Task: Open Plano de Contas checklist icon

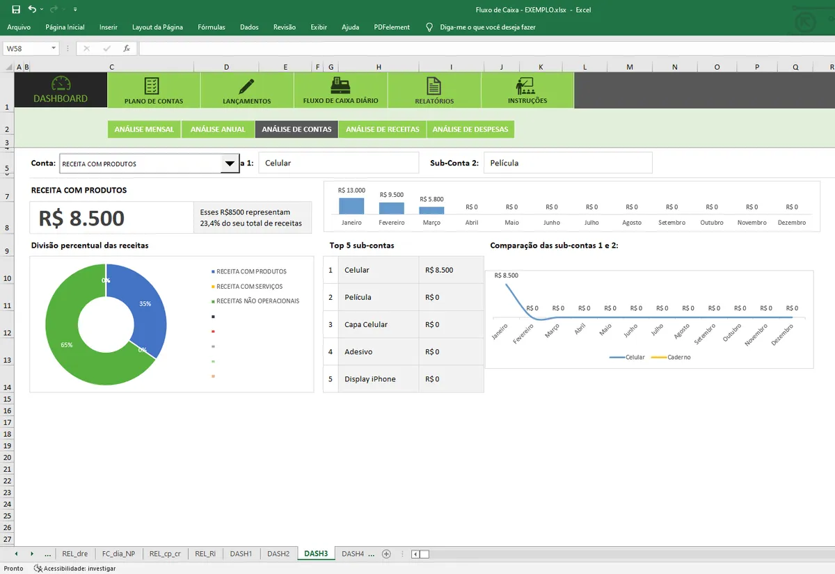Action: [x=152, y=86]
